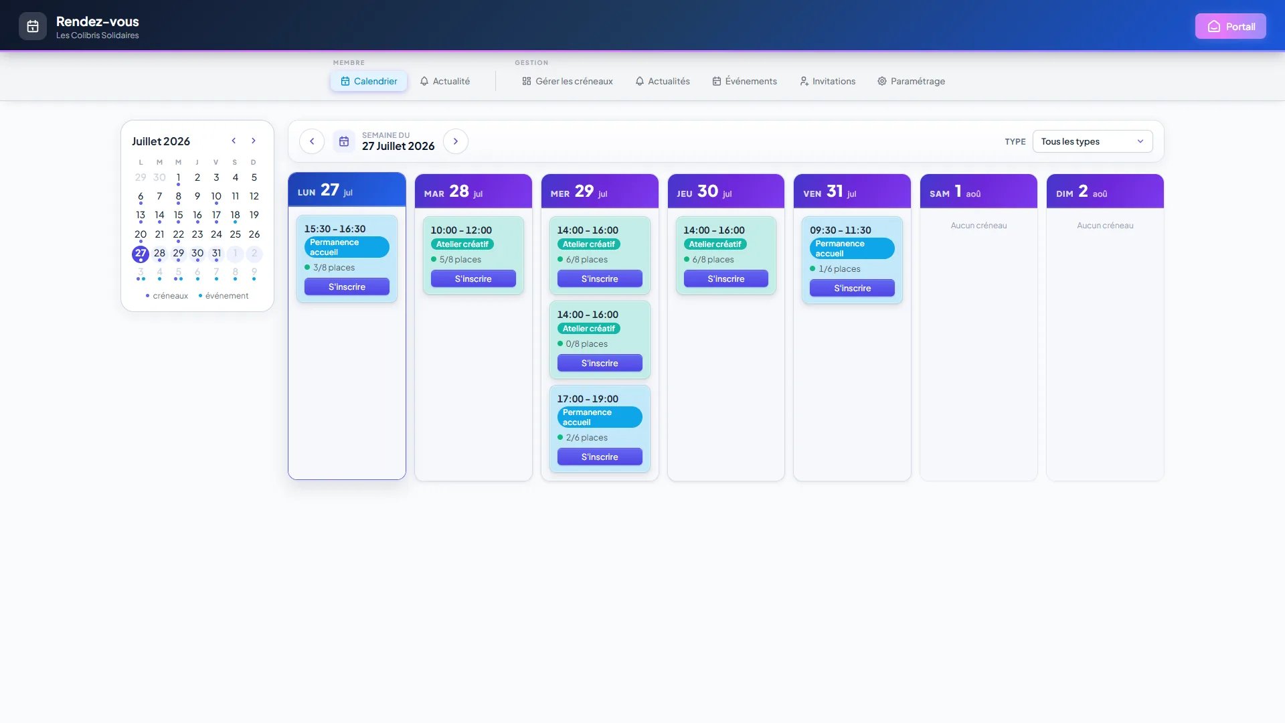
Task: Select the DIM 2 aoû day header
Action: 1105,191
